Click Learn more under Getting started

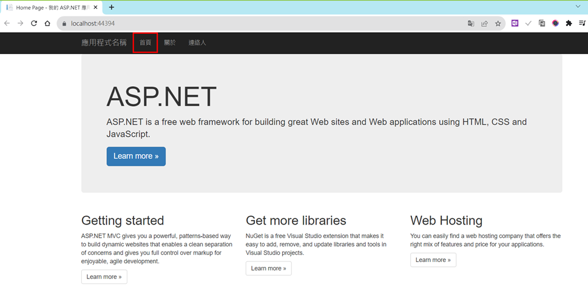104,277
